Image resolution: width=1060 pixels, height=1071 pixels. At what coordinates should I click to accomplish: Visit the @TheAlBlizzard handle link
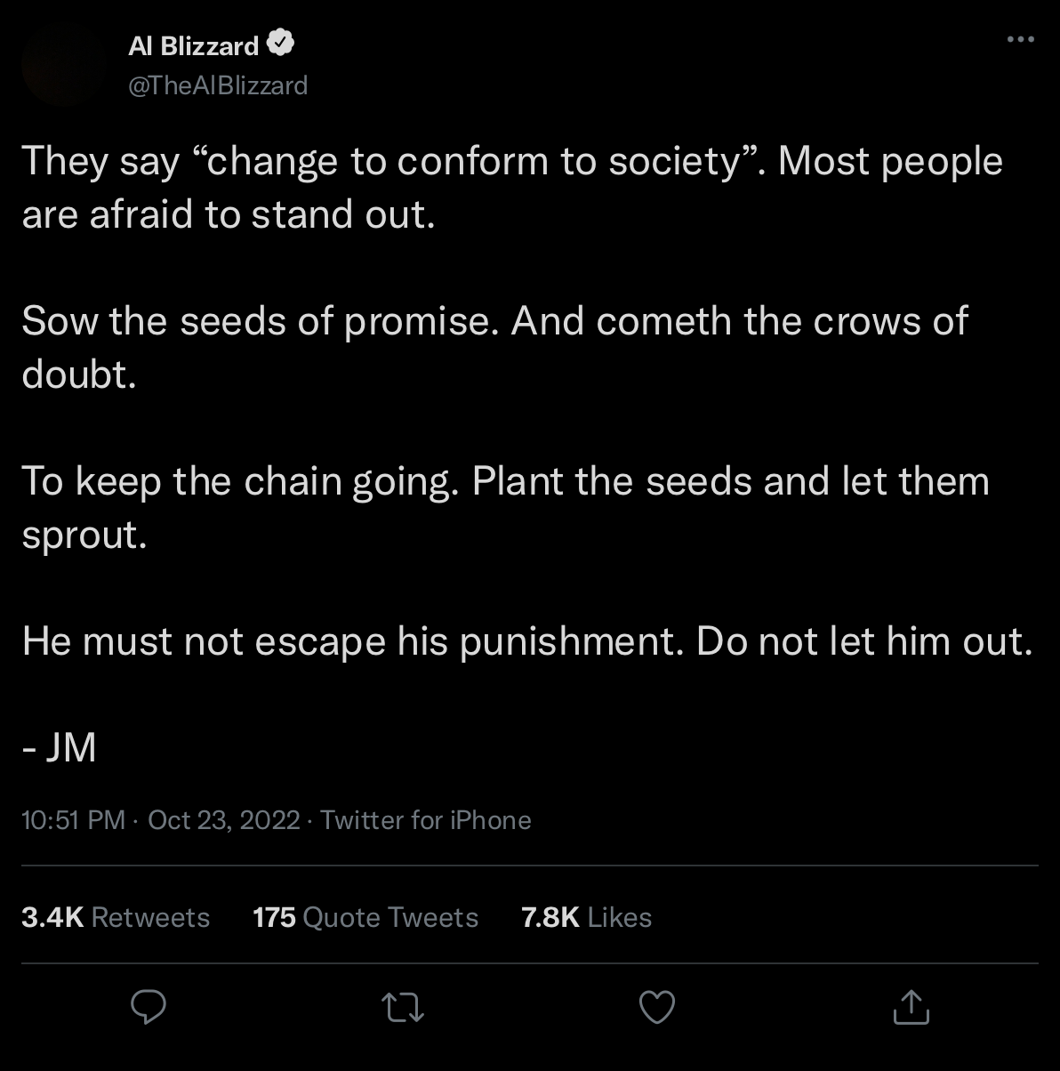(x=218, y=85)
